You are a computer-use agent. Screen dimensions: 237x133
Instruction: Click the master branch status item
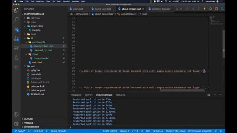(x=20, y=131)
